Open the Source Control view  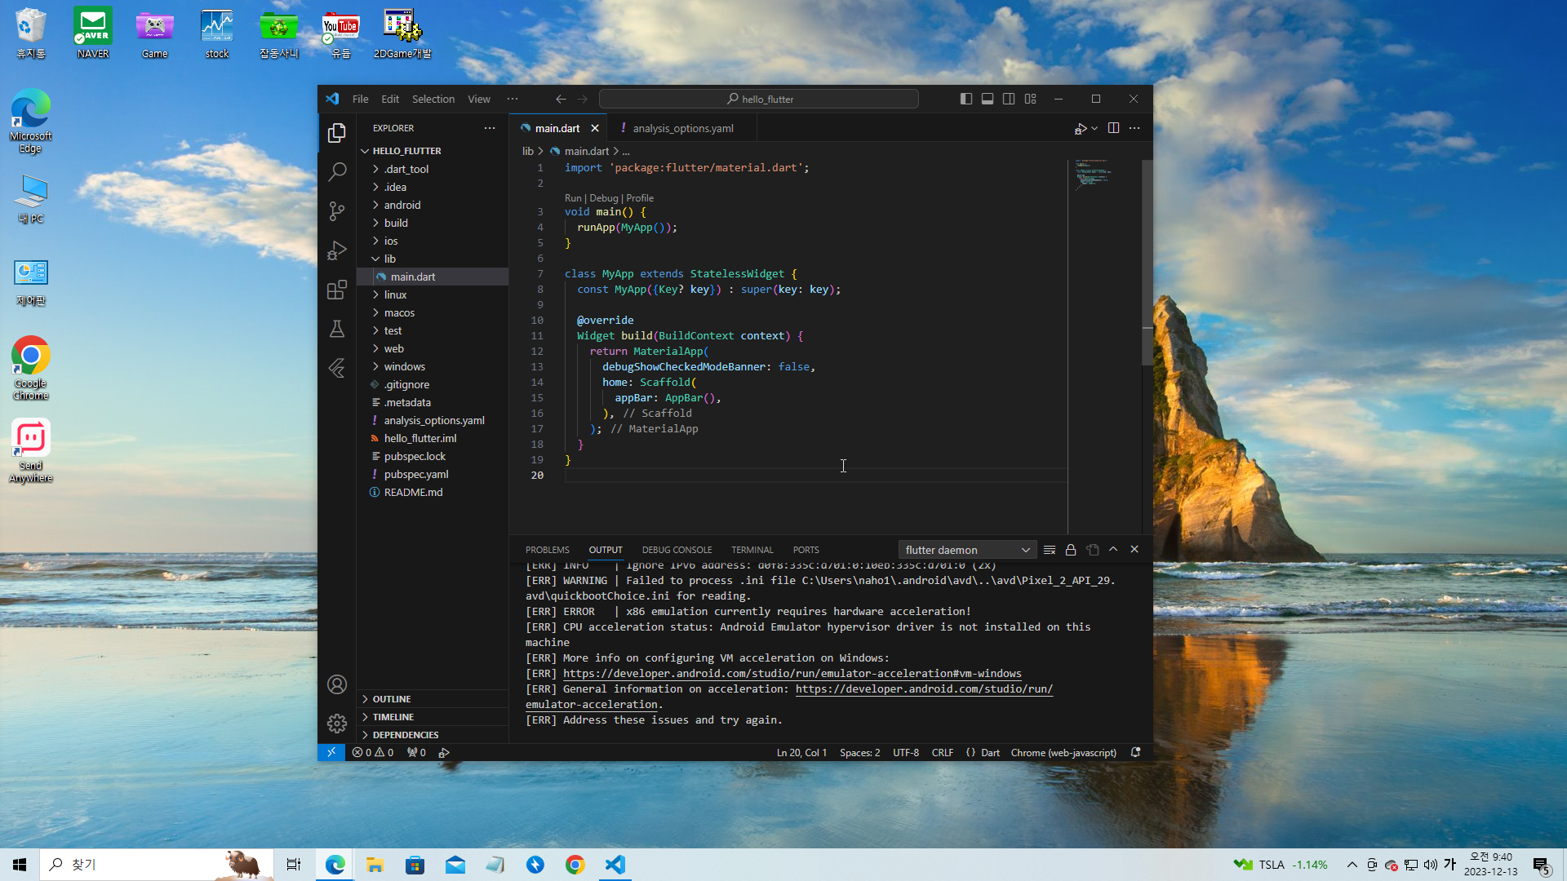pos(337,210)
